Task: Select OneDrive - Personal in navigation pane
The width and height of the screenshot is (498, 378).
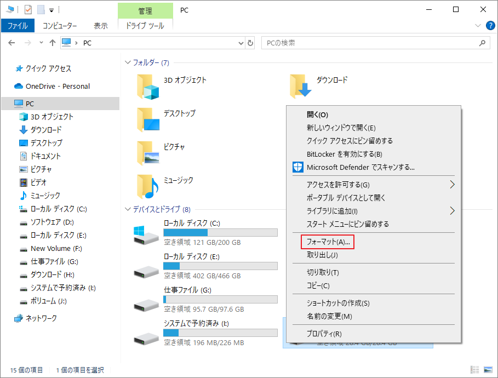Action: tap(58, 86)
